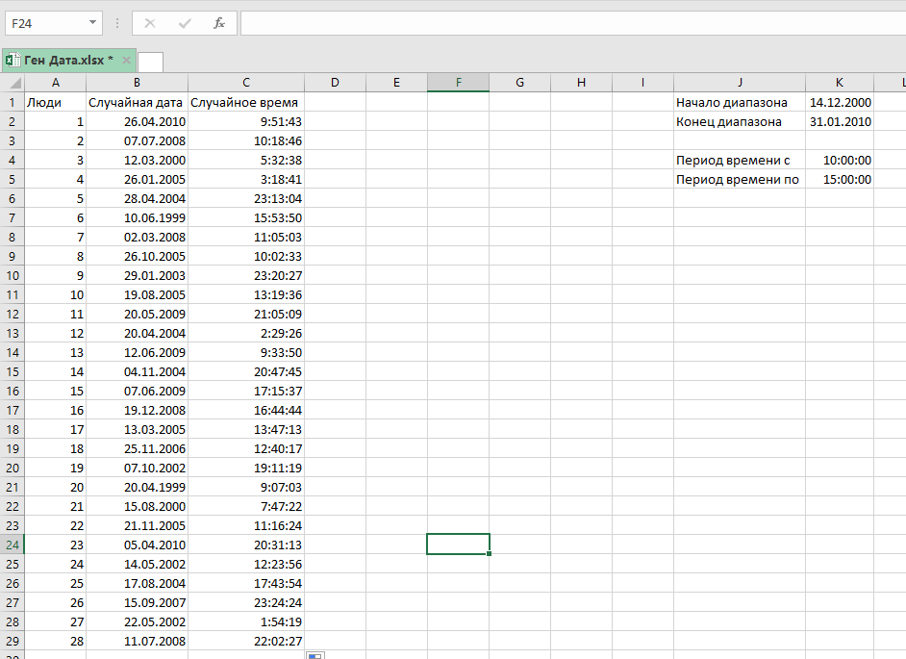Click the 'Люди' header cell
906x659 pixels.
coord(56,102)
